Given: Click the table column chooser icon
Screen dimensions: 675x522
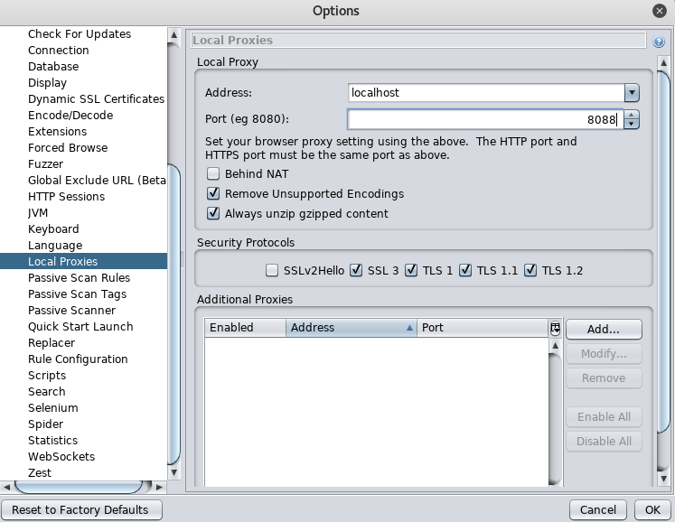Looking at the screenshot, I should point(556,329).
